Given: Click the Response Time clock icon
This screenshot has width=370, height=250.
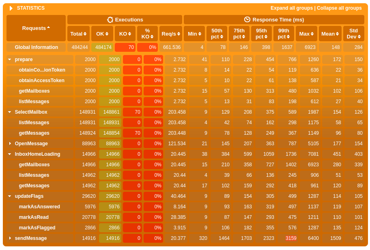Looking at the screenshot, I should point(247,19).
